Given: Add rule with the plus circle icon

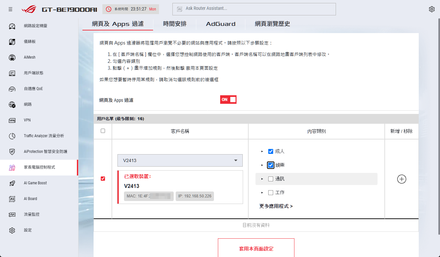Looking at the screenshot, I should point(402,179).
